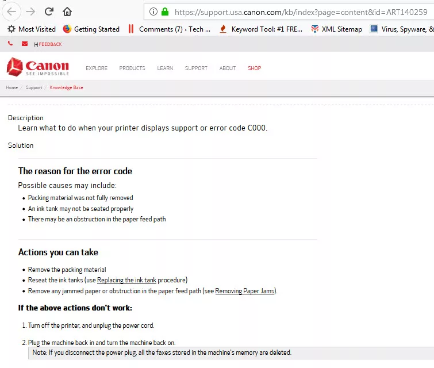
Task: Open the Virus, Spyware bookmark
Action: [402, 29]
